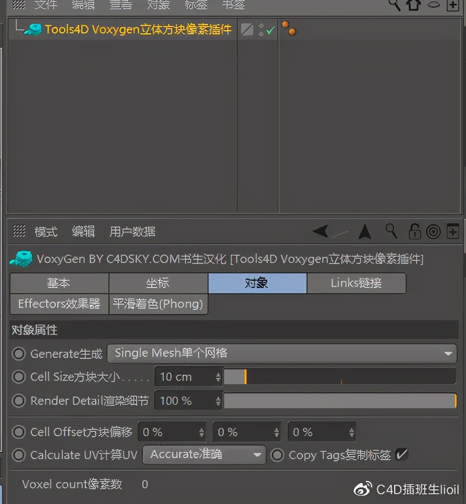The width and height of the screenshot is (466, 504).
Task: Click the forward navigation arrow in Attribute Manager
Action: coord(365,231)
